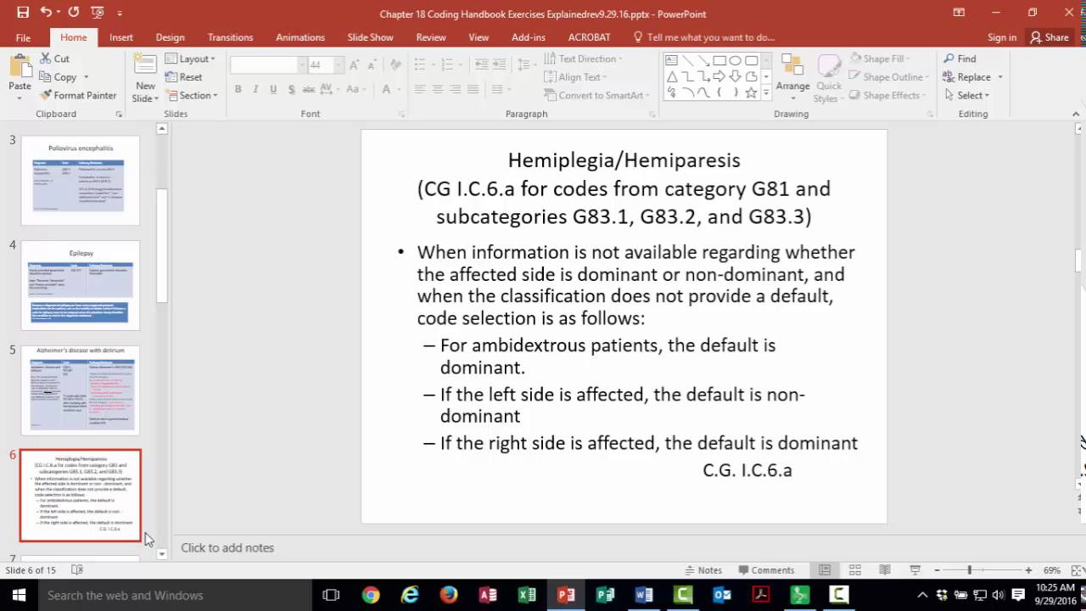
Task: Align text left in Paragraph group
Action: pyautogui.click(x=419, y=89)
